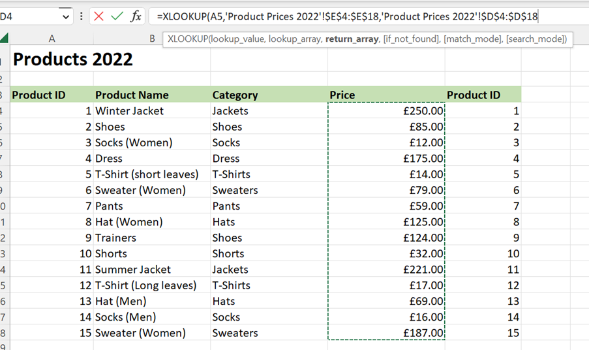Click the Name Box showing D4
Screen dimensions: 589x350
click(30, 16)
